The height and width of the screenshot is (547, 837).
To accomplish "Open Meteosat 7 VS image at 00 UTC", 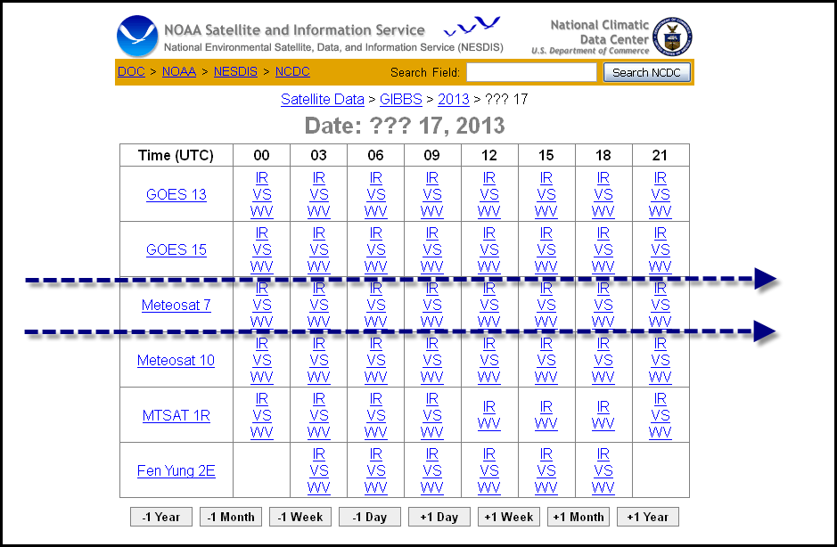I will 261,305.
